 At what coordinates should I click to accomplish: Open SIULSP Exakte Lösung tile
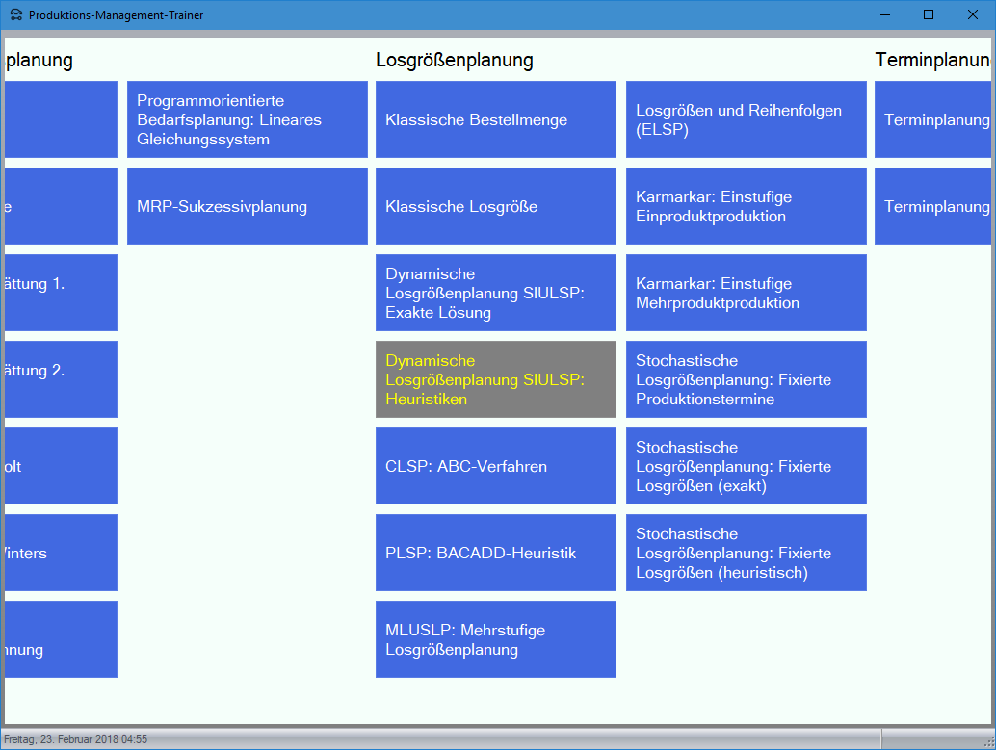tap(495, 293)
